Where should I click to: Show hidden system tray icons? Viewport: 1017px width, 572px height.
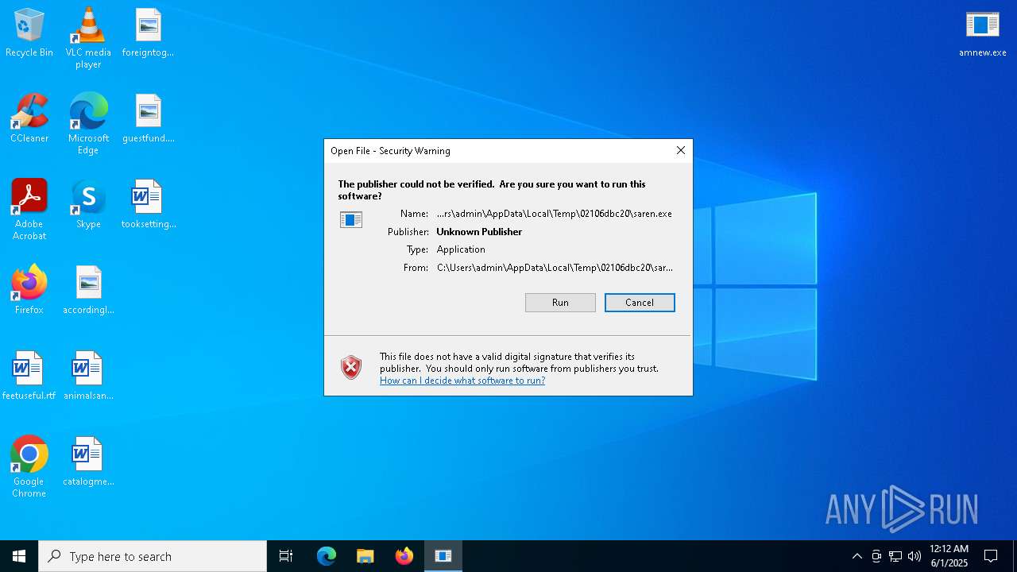[x=857, y=556]
